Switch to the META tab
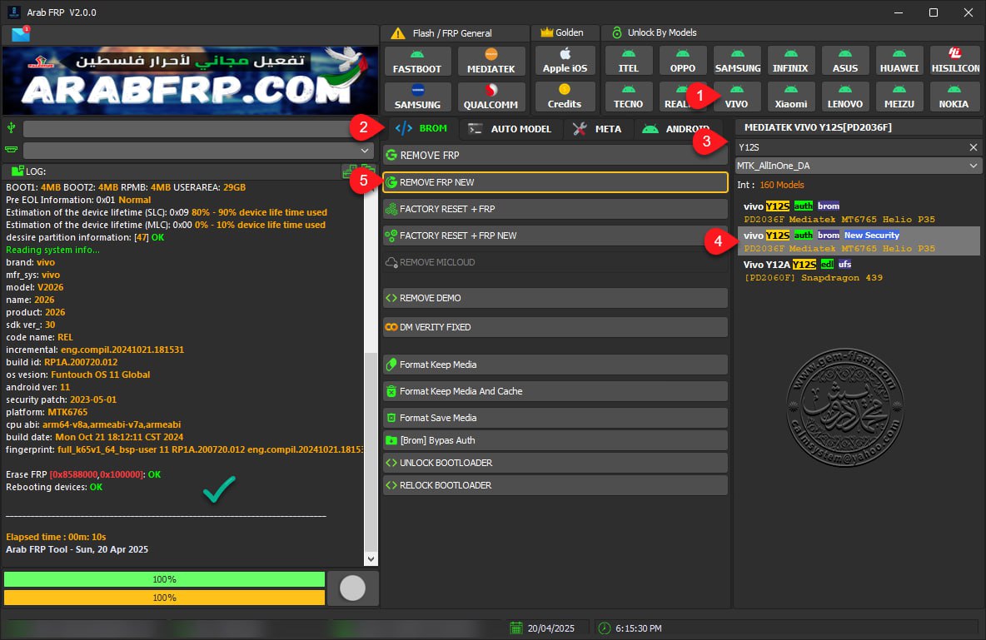 coord(597,128)
